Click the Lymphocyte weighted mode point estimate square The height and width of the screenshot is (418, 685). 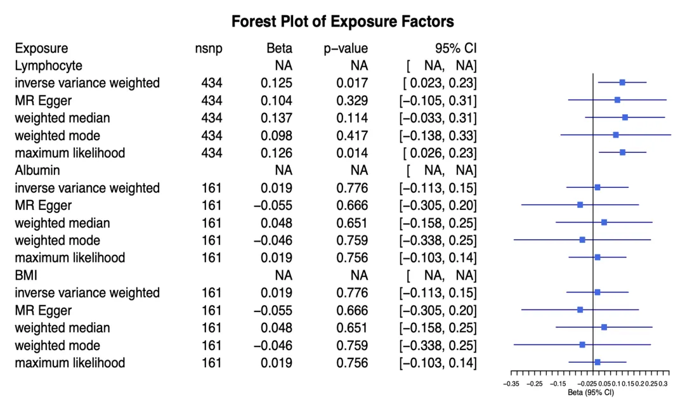[x=616, y=134]
